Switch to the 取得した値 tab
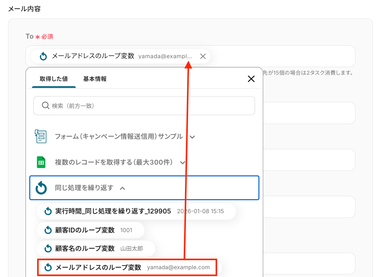385x277 pixels. click(54, 79)
